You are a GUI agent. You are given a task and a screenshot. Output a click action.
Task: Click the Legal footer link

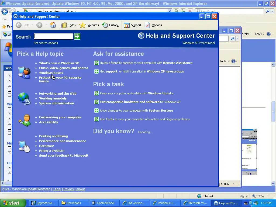coord(57,189)
